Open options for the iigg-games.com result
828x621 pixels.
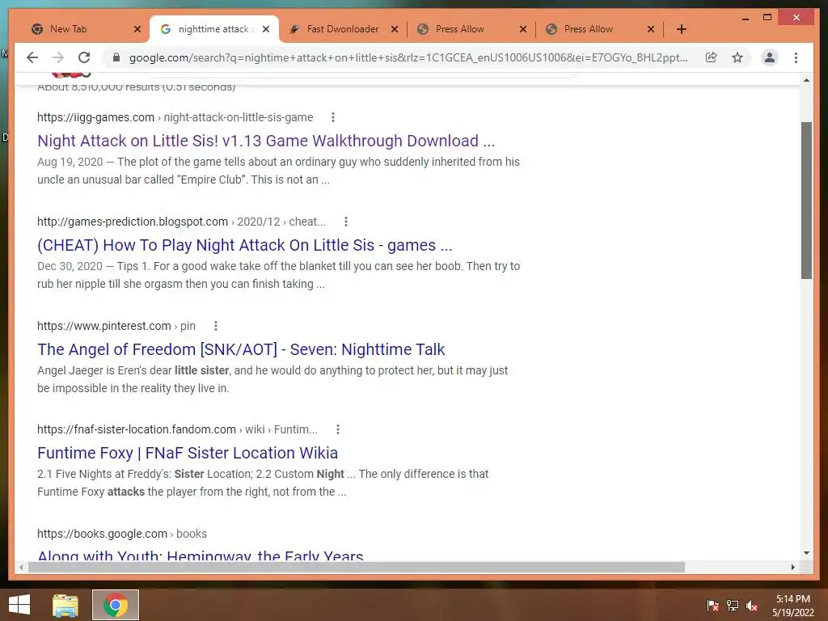(x=332, y=117)
